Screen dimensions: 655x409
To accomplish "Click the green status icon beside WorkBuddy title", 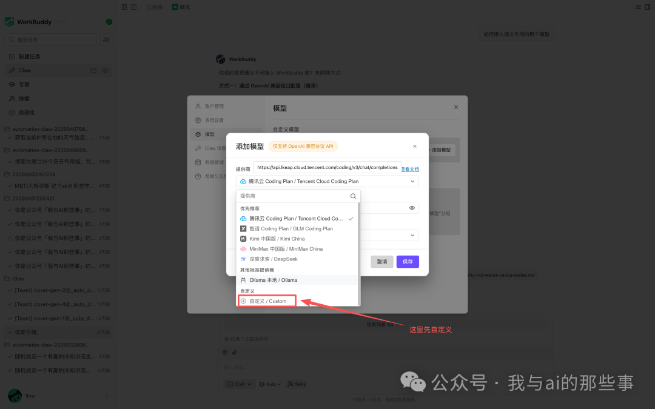I will click(109, 22).
